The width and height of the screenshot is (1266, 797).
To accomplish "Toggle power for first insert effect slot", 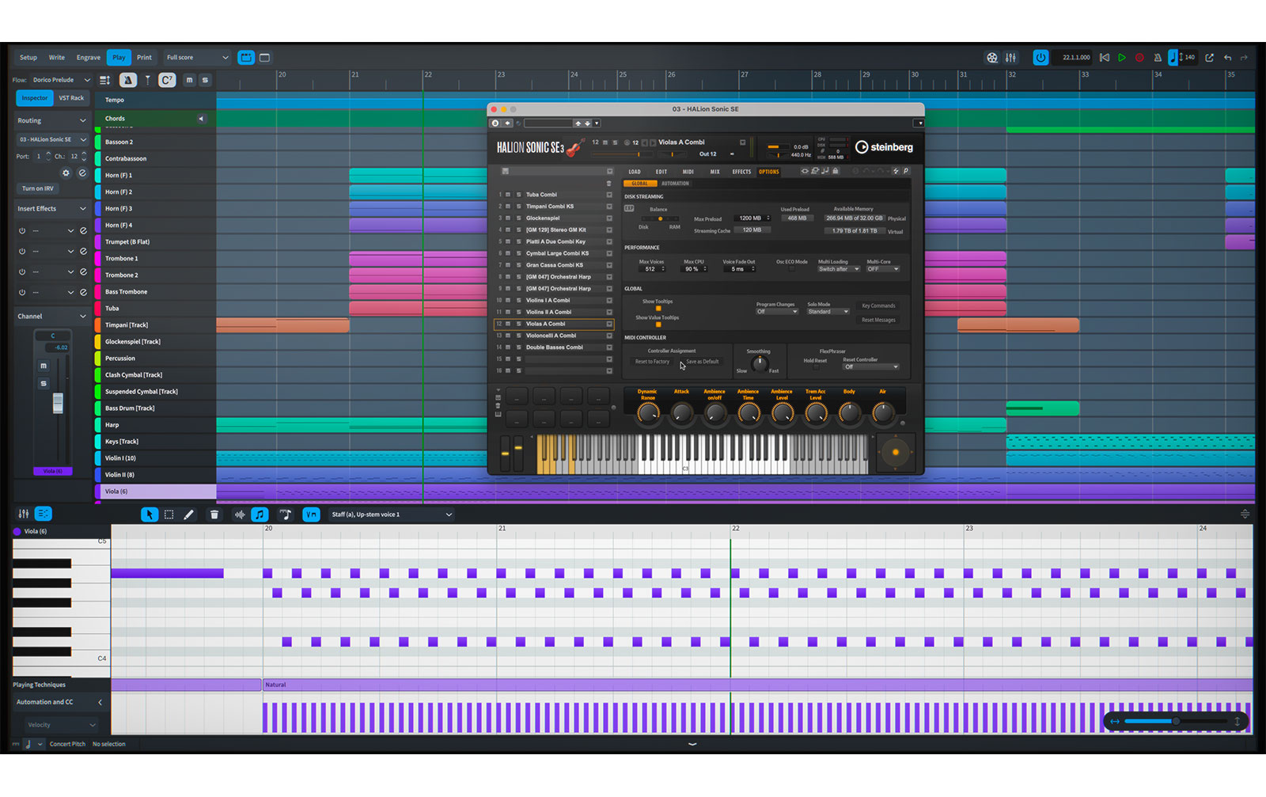I will [22, 231].
